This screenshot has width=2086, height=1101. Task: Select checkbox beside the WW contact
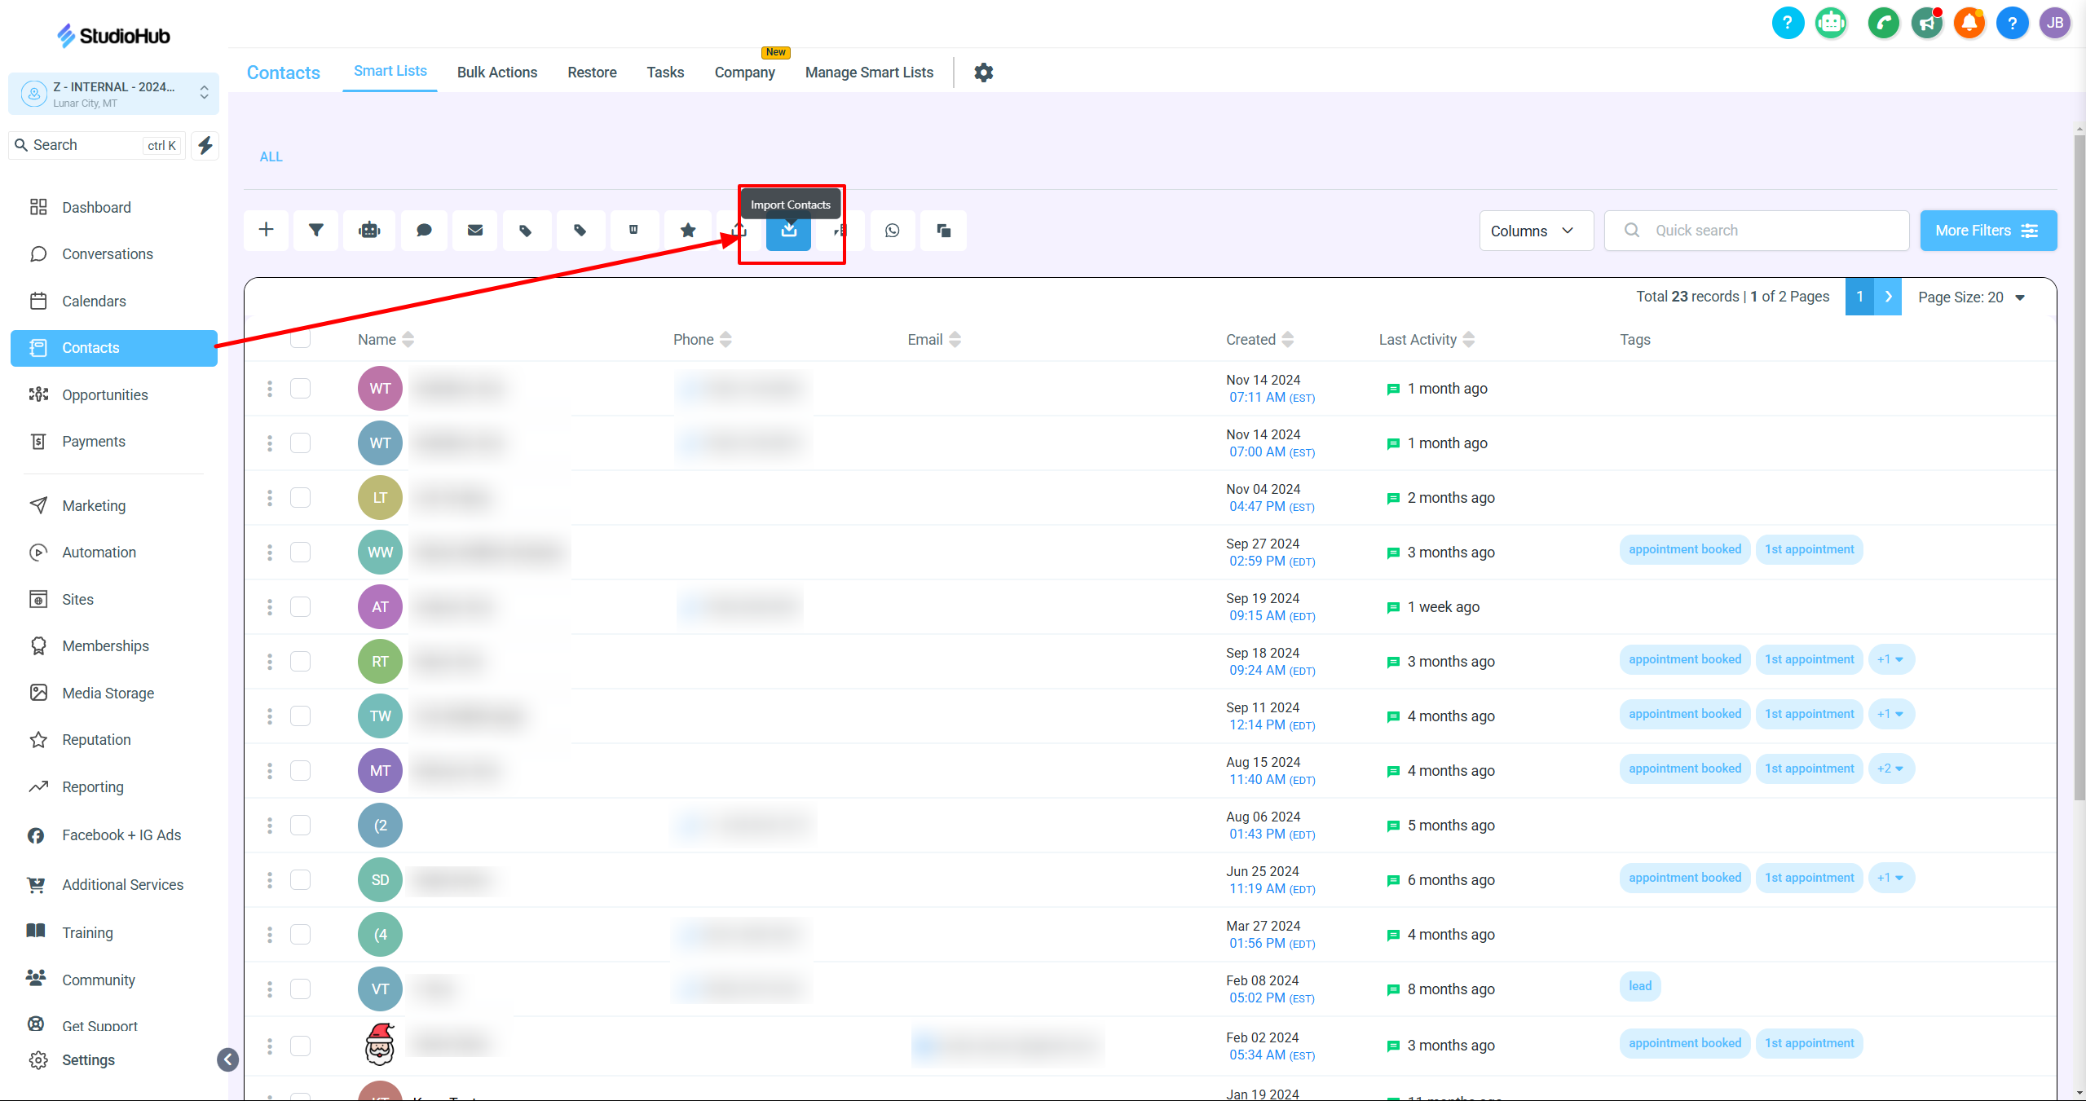tap(301, 553)
